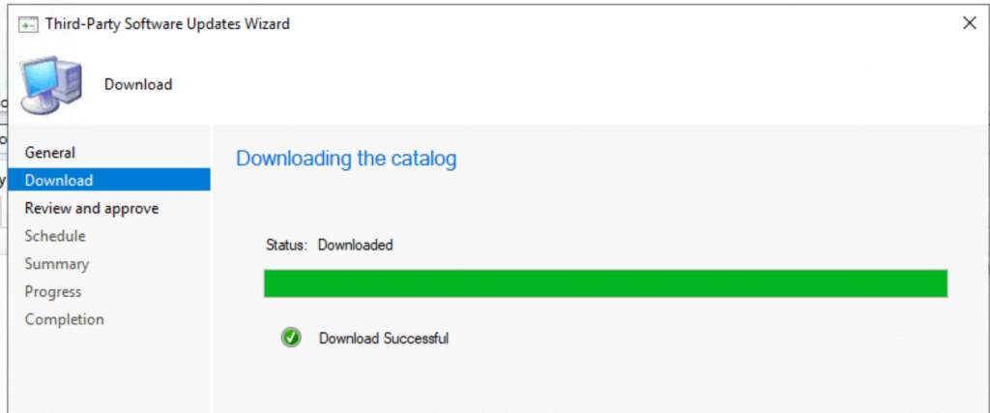Jump to the Completion step
This screenshot has height=413, width=990.
(65, 319)
